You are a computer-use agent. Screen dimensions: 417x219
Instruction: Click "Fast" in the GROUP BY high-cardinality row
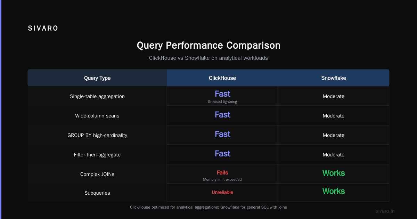[x=222, y=134]
